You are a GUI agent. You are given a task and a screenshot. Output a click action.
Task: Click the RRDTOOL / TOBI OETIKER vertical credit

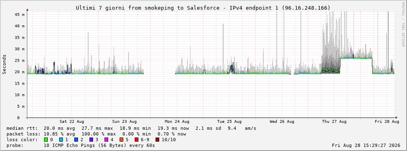tap(403, 24)
